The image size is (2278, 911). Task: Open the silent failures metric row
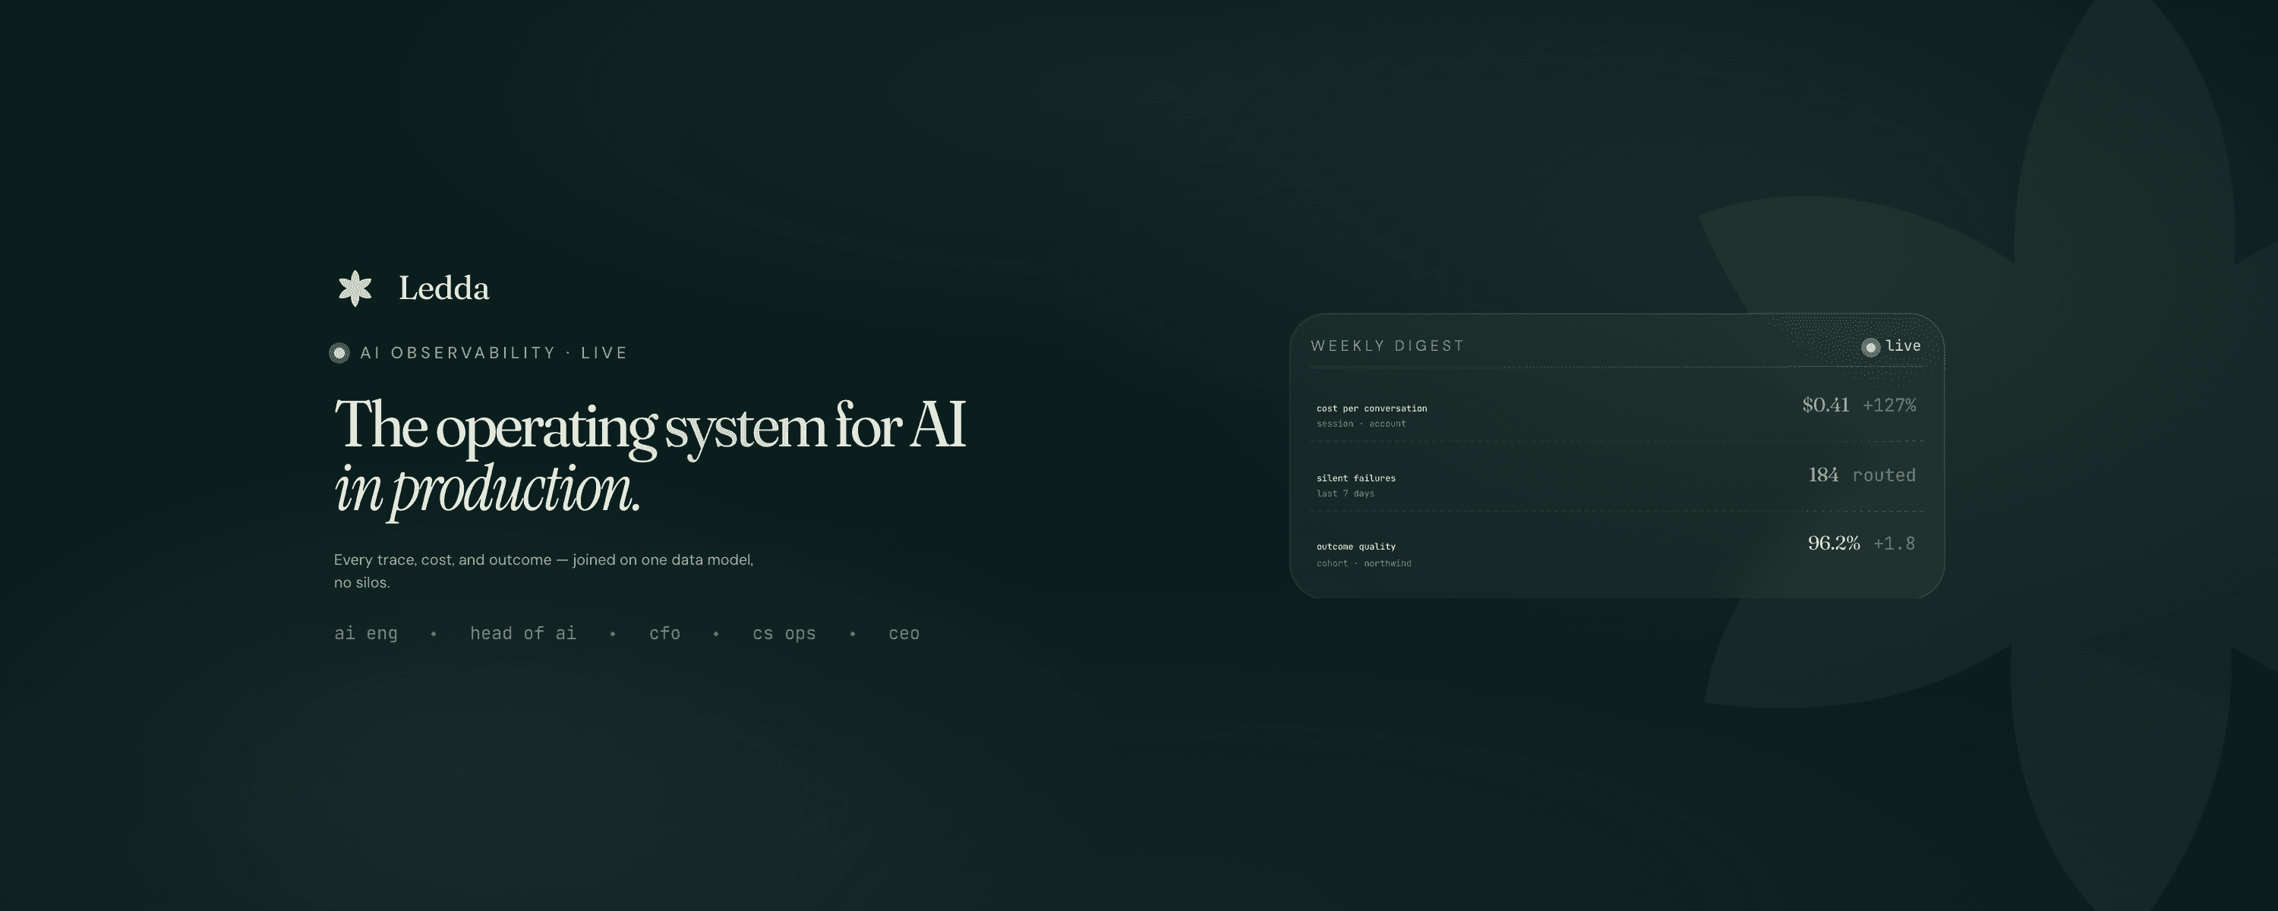point(1355,478)
